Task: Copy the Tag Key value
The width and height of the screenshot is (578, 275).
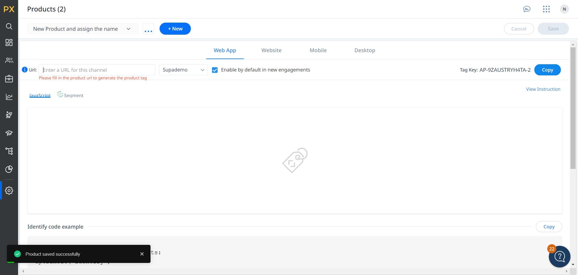Action: tap(547, 70)
